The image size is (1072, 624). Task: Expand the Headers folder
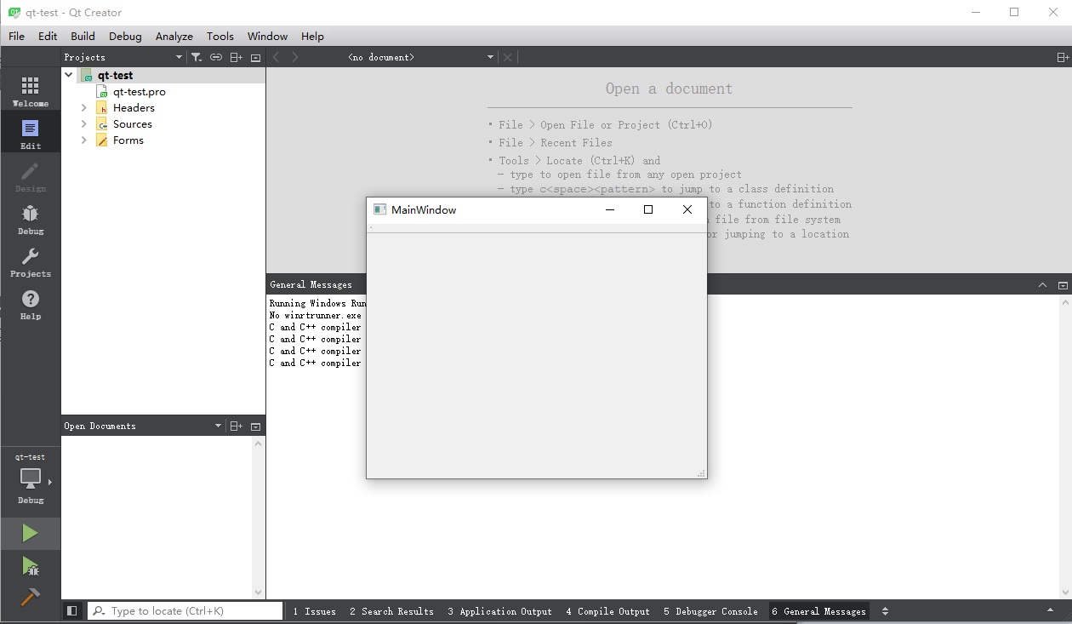[83, 108]
